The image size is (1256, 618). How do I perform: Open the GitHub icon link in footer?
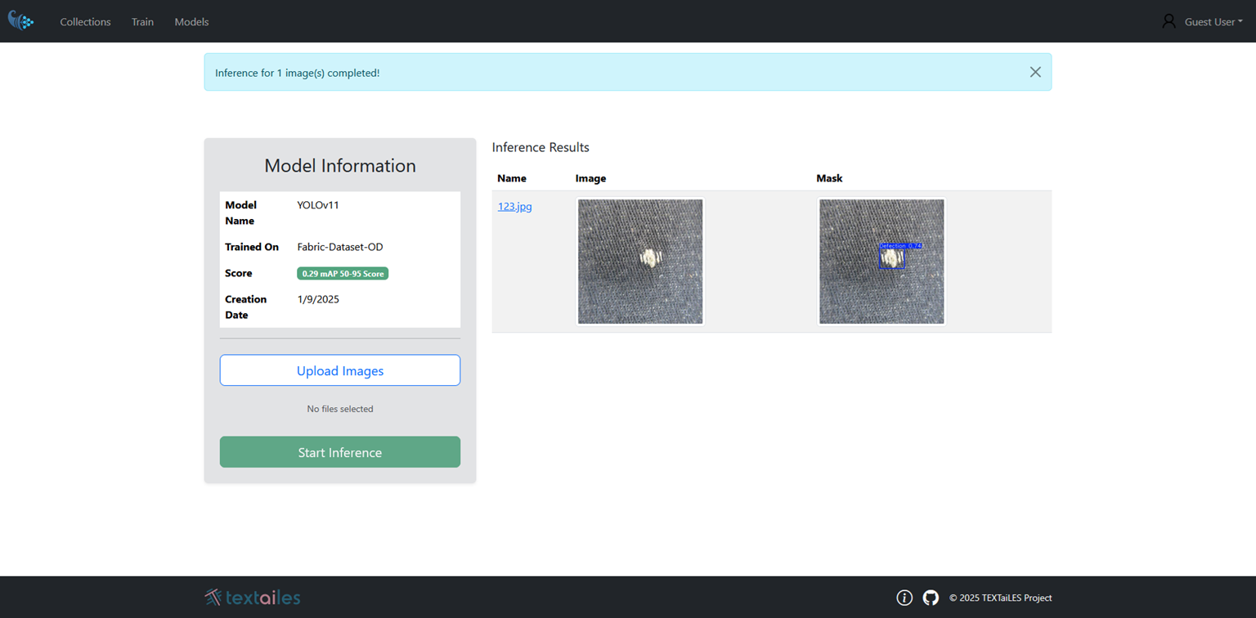[931, 598]
